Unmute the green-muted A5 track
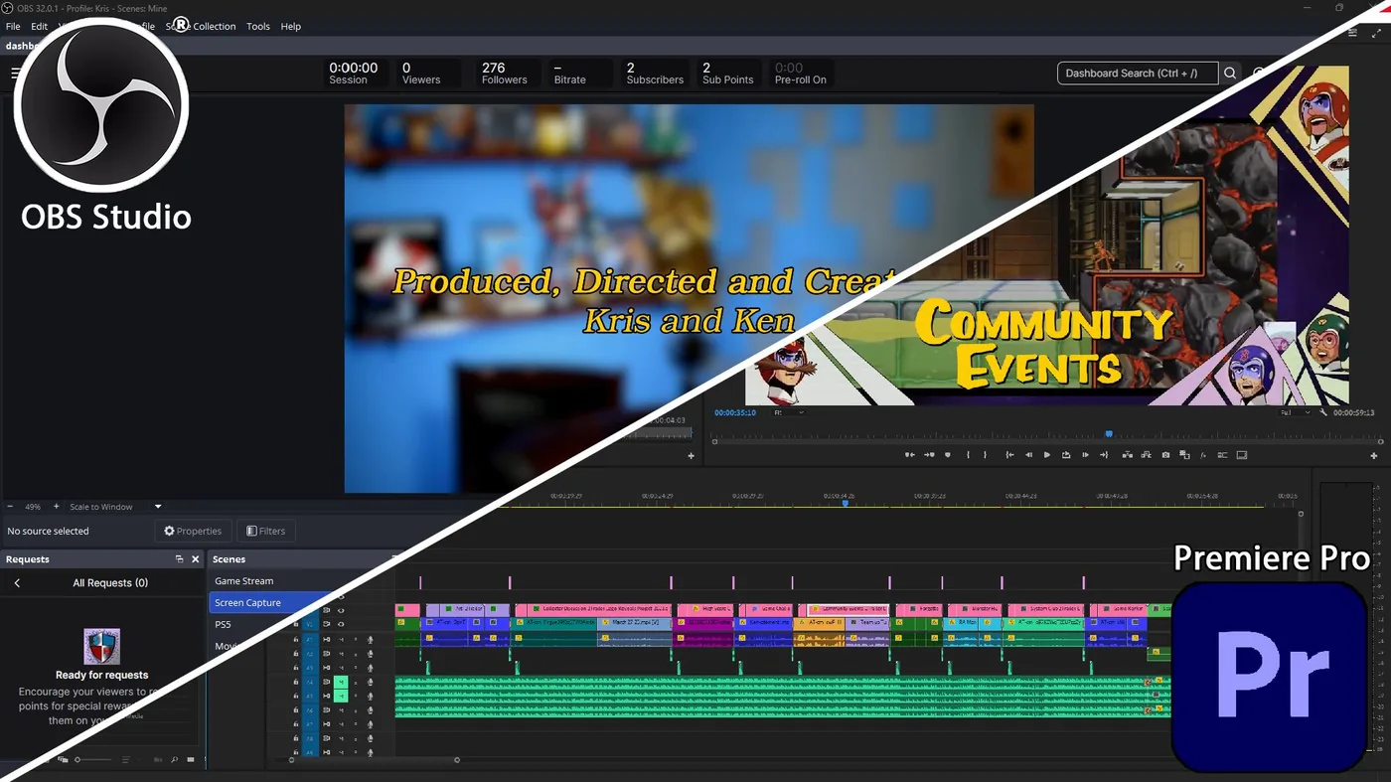Screen dimensions: 1391x782 pos(341,696)
